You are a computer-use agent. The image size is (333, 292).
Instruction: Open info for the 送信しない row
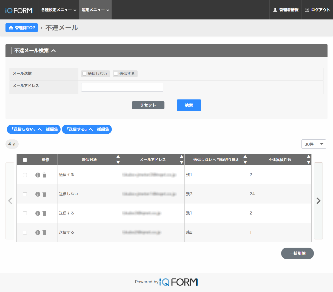pos(38,194)
